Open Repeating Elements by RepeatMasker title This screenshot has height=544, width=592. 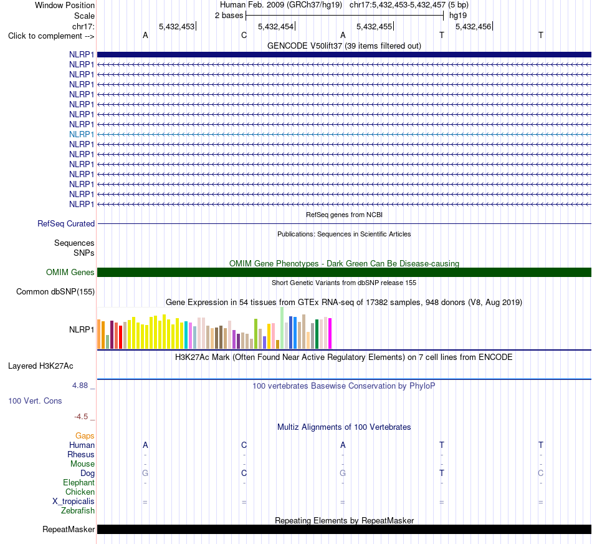point(344,520)
